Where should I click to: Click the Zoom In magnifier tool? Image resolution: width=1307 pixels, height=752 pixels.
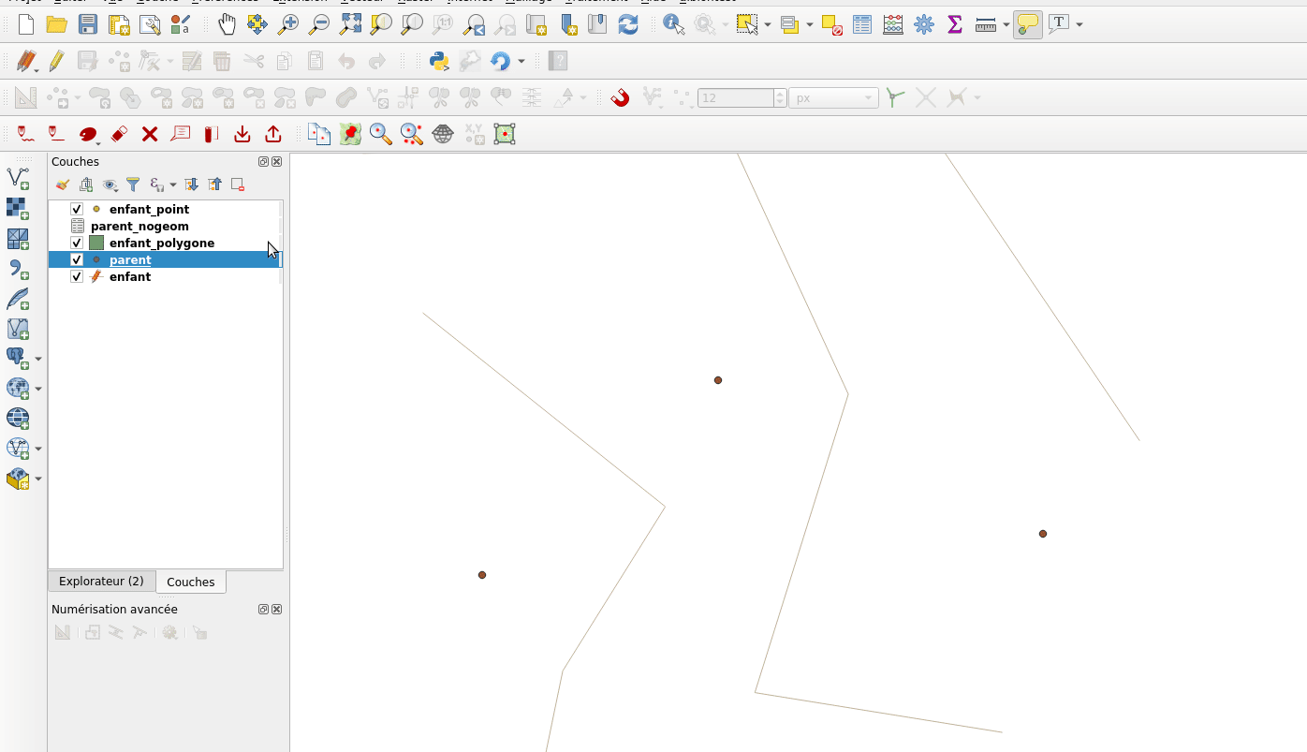288,24
